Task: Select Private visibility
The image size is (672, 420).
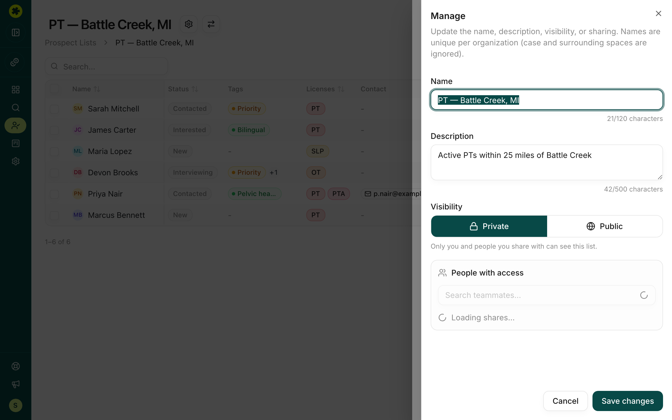Action: pos(489,226)
